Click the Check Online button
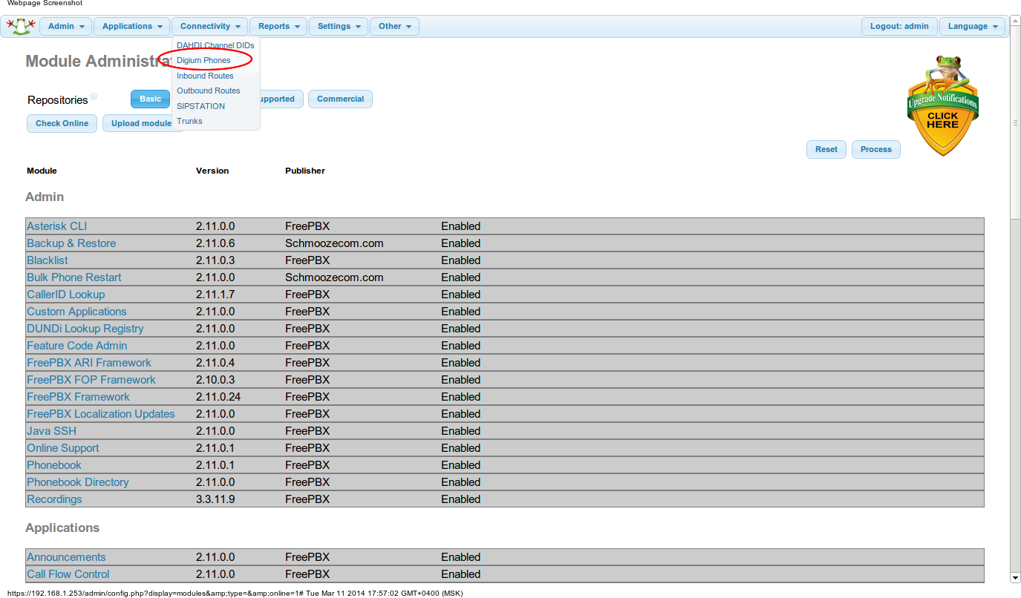The image size is (1021, 598). tap(62, 123)
